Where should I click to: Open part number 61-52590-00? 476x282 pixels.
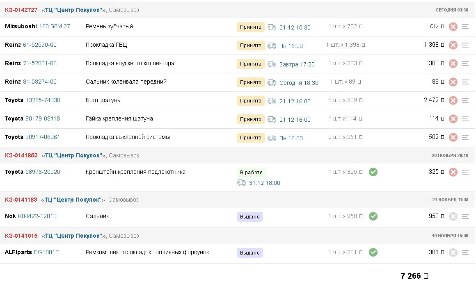point(40,45)
